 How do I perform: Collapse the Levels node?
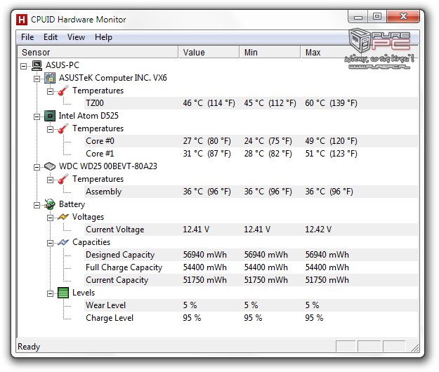point(50,293)
